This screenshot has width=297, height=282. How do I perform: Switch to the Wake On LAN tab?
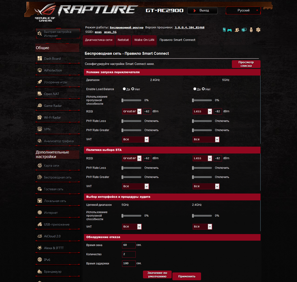[x=144, y=40]
